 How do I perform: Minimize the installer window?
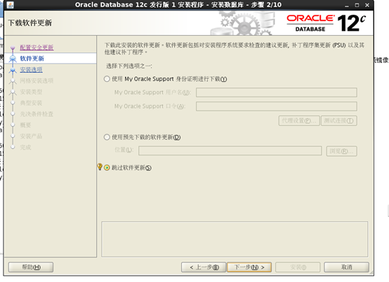347,5
